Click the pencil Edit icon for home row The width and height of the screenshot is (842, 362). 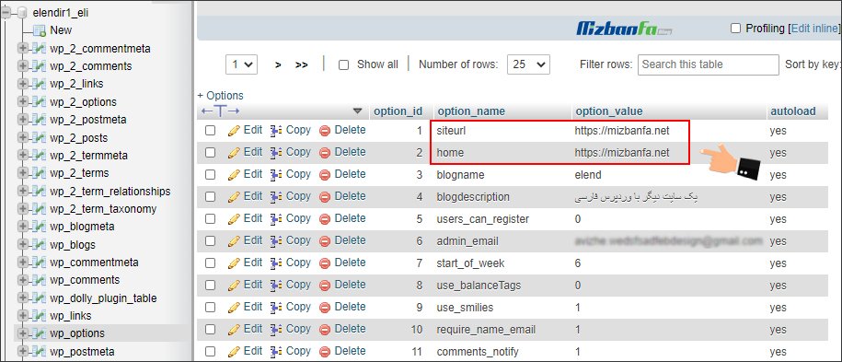point(234,153)
